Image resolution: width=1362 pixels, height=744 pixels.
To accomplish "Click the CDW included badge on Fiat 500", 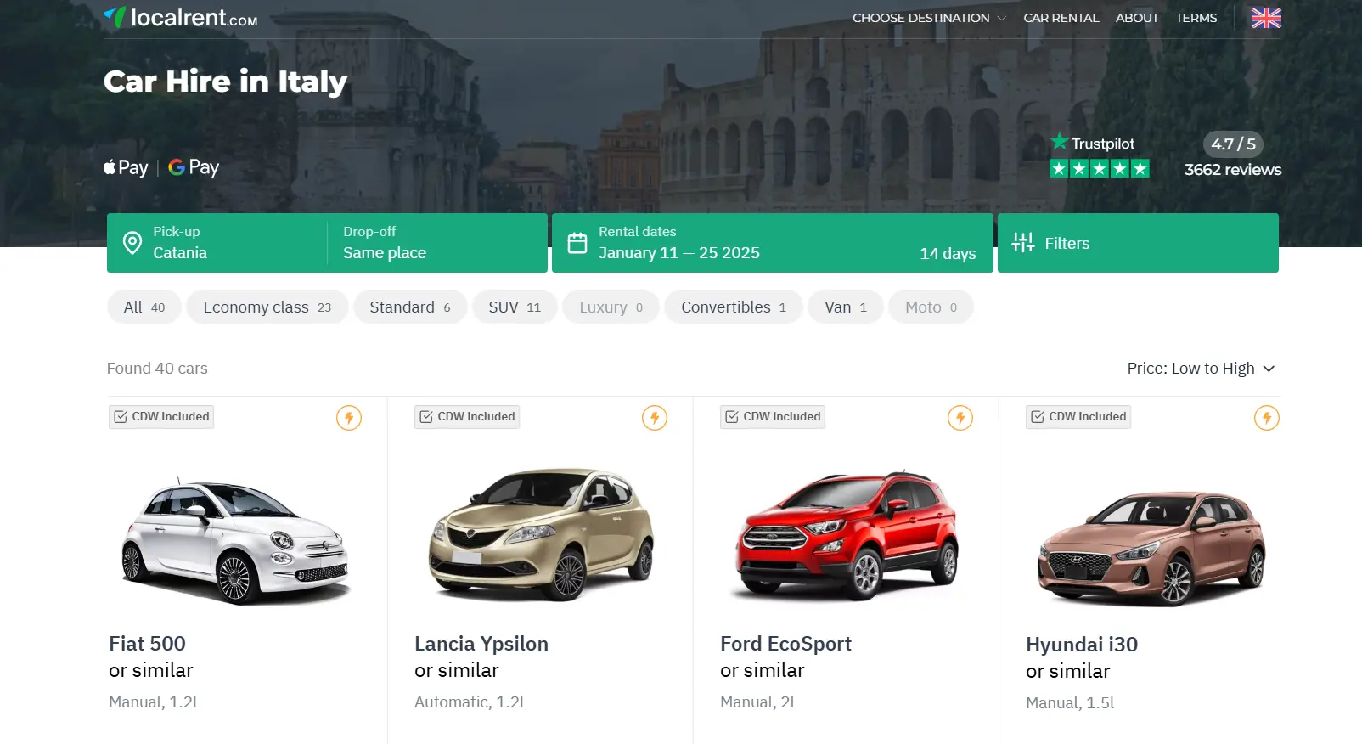I will click(x=161, y=417).
